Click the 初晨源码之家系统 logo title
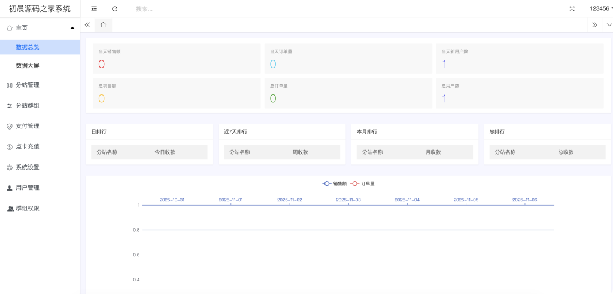This screenshot has height=294, width=613. tap(40, 8)
